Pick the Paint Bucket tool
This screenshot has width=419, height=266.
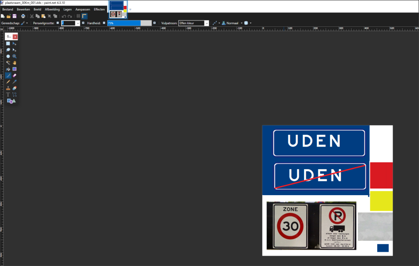coord(8,69)
